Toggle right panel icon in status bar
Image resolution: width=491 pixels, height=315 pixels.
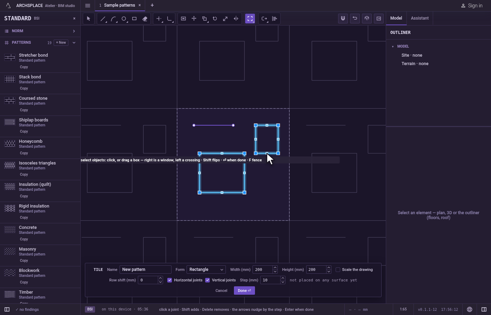484,309
